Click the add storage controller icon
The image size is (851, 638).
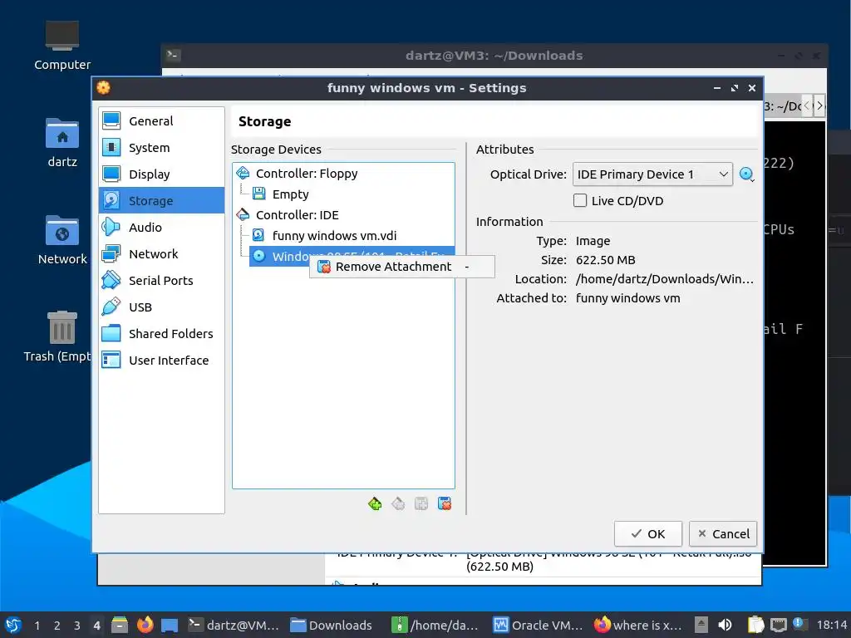(x=375, y=504)
